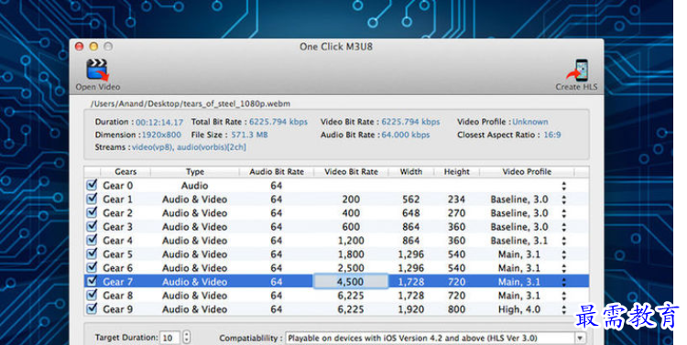Uncheck the selected Gear 7 checkbox
This screenshot has height=345, width=687.
(92, 281)
